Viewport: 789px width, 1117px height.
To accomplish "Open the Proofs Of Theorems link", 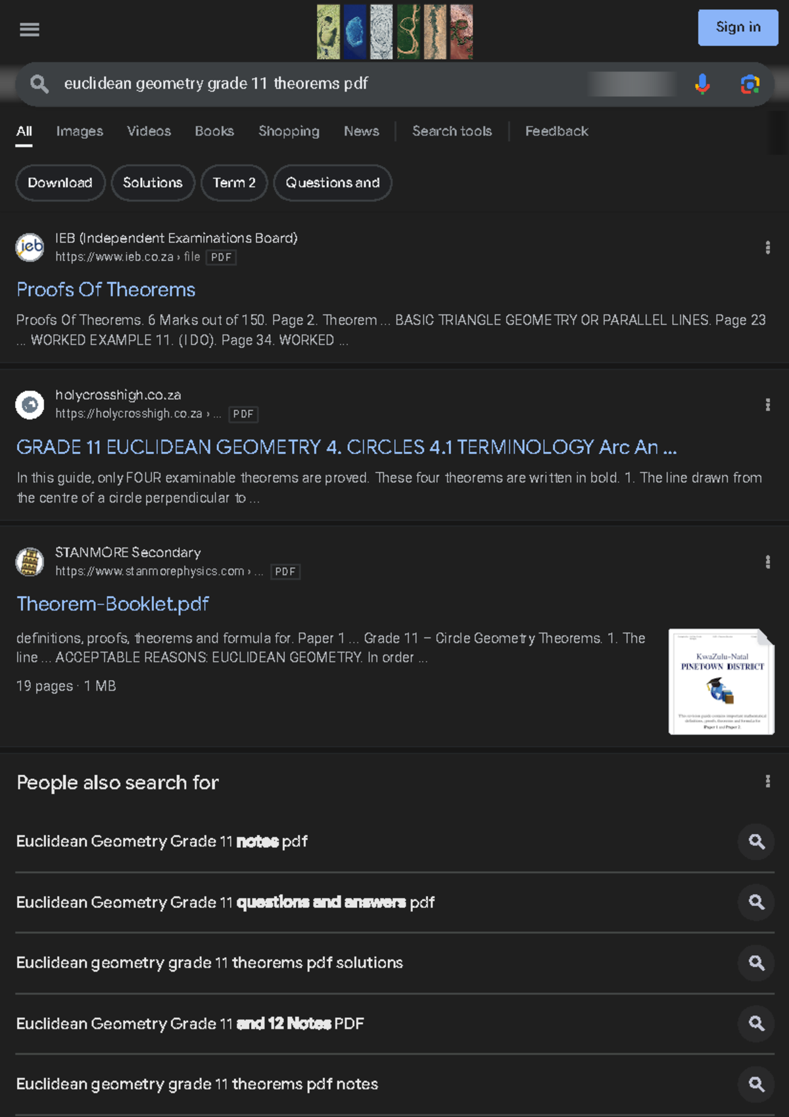I will pyautogui.click(x=106, y=289).
